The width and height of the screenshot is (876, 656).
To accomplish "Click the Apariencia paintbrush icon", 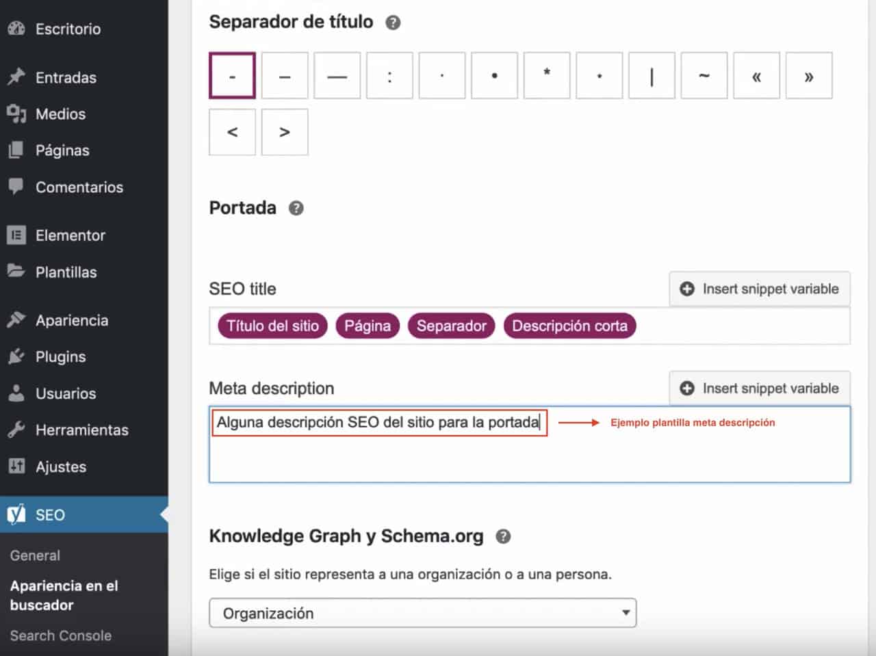I will click(16, 320).
